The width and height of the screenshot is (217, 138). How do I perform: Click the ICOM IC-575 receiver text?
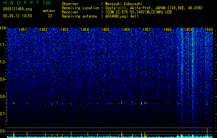[x=138, y=12]
